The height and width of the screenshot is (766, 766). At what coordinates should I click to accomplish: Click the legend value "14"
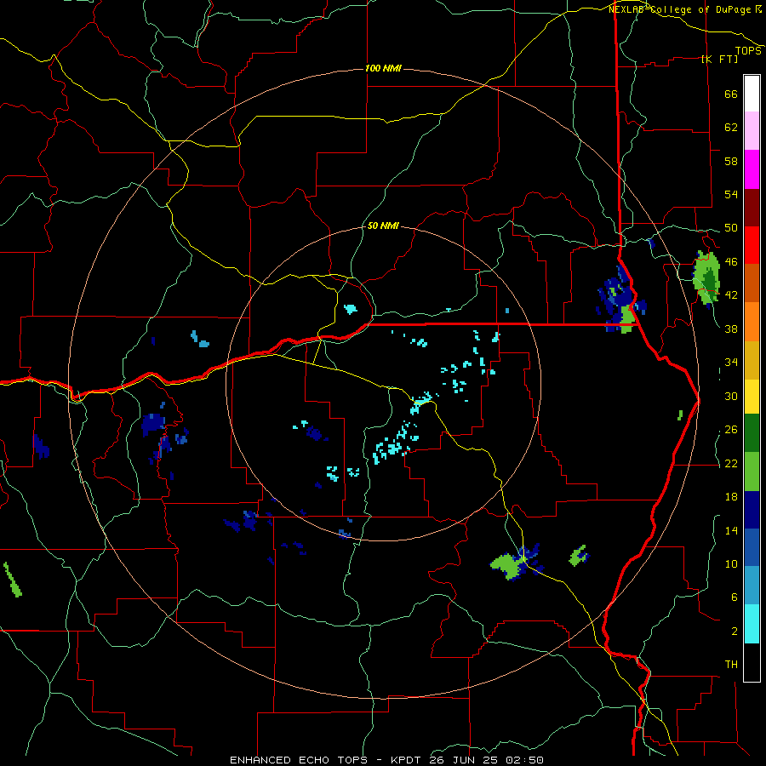click(731, 530)
